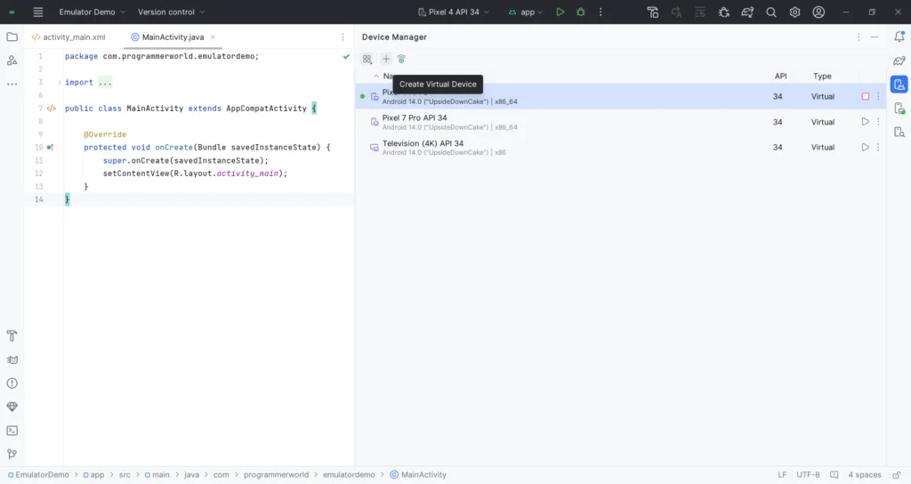The width and height of the screenshot is (911, 484).
Task: Click the emulatordemo breadcrumb segment
Action: click(x=349, y=475)
